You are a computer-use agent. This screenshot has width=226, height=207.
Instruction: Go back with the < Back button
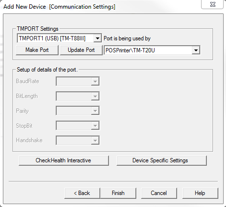coord(82,193)
